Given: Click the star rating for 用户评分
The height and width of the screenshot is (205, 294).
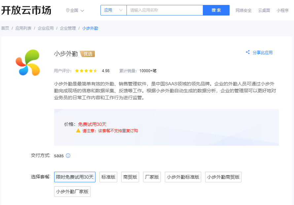Looking at the screenshot, I should pyautogui.click(x=86, y=71).
